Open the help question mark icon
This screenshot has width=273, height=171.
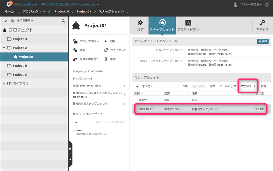click(x=267, y=4)
